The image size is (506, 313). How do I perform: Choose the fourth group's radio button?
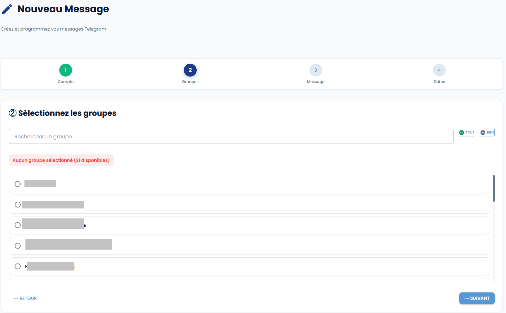pyautogui.click(x=18, y=246)
